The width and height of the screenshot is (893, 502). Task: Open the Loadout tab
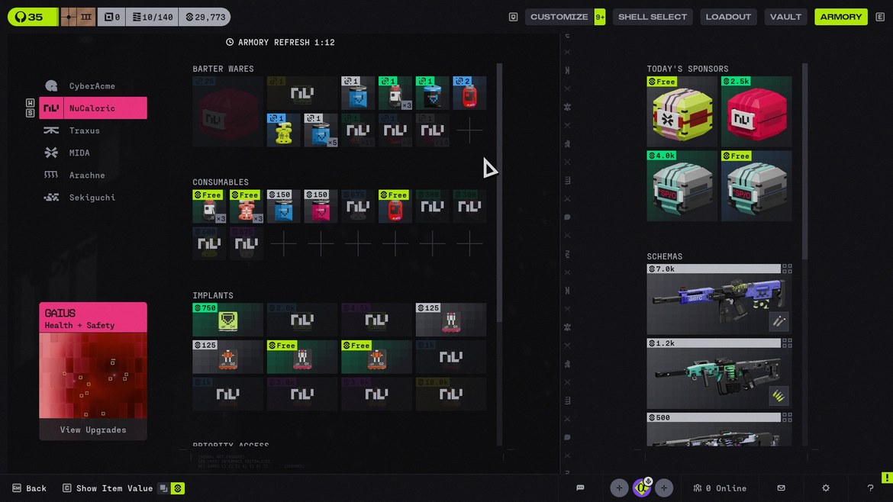click(x=728, y=17)
